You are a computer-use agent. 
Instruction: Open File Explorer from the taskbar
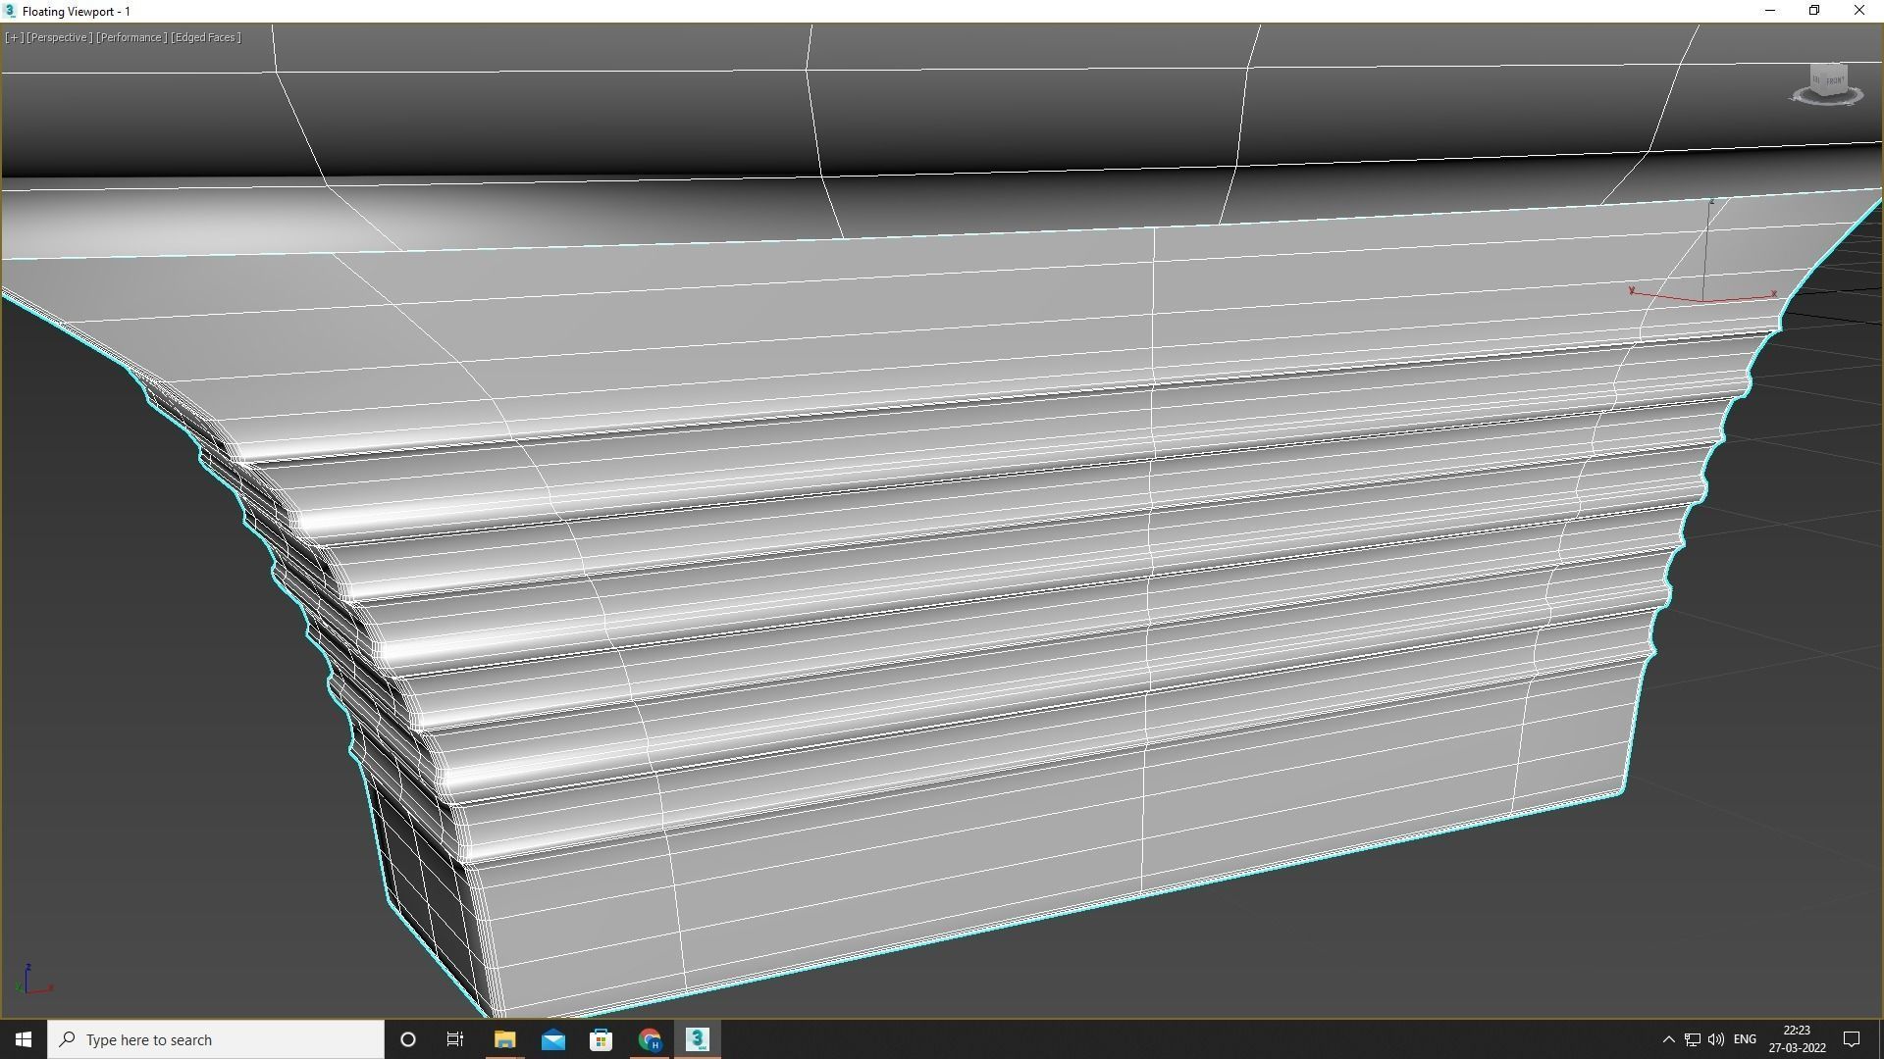pyautogui.click(x=504, y=1039)
